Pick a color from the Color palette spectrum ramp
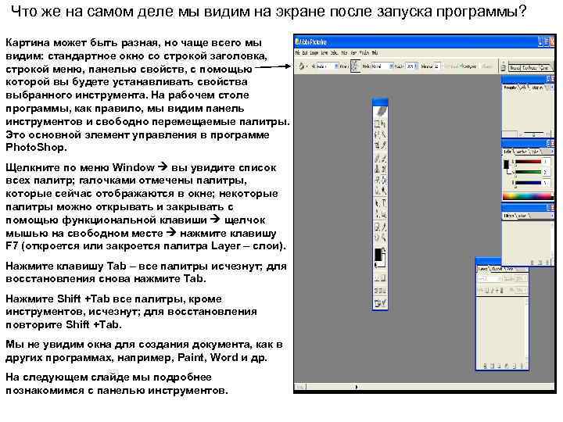This screenshot has height=422, width=563. (528, 195)
